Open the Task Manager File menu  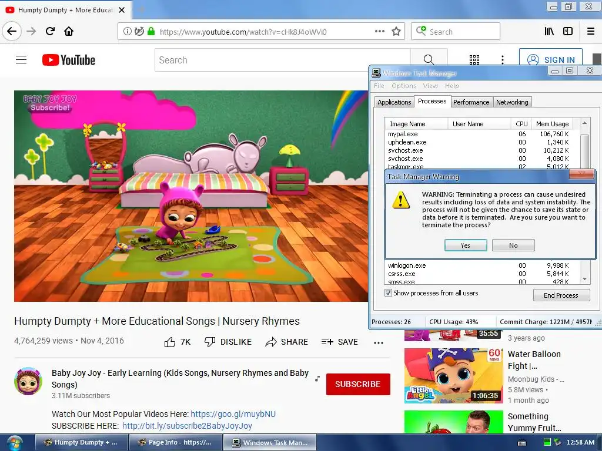tap(379, 86)
